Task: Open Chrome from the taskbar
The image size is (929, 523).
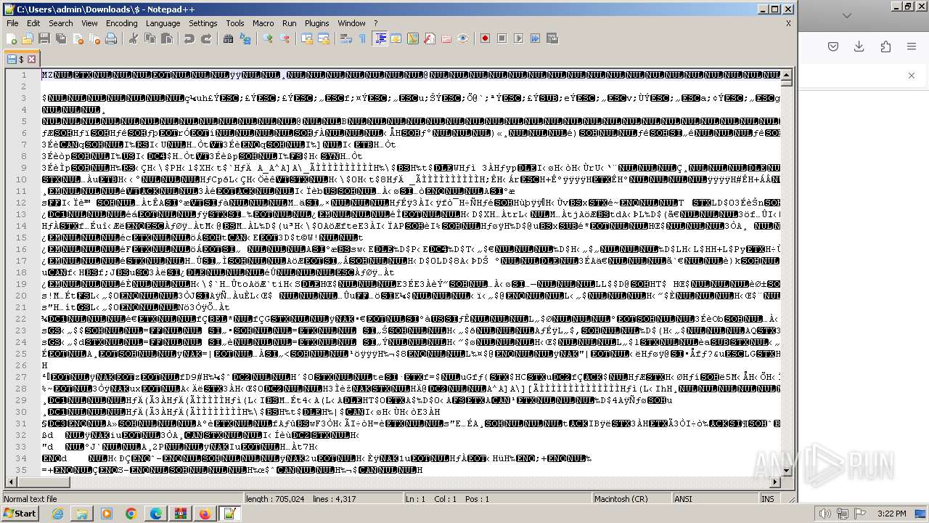Action: click(x=131, y=514)
